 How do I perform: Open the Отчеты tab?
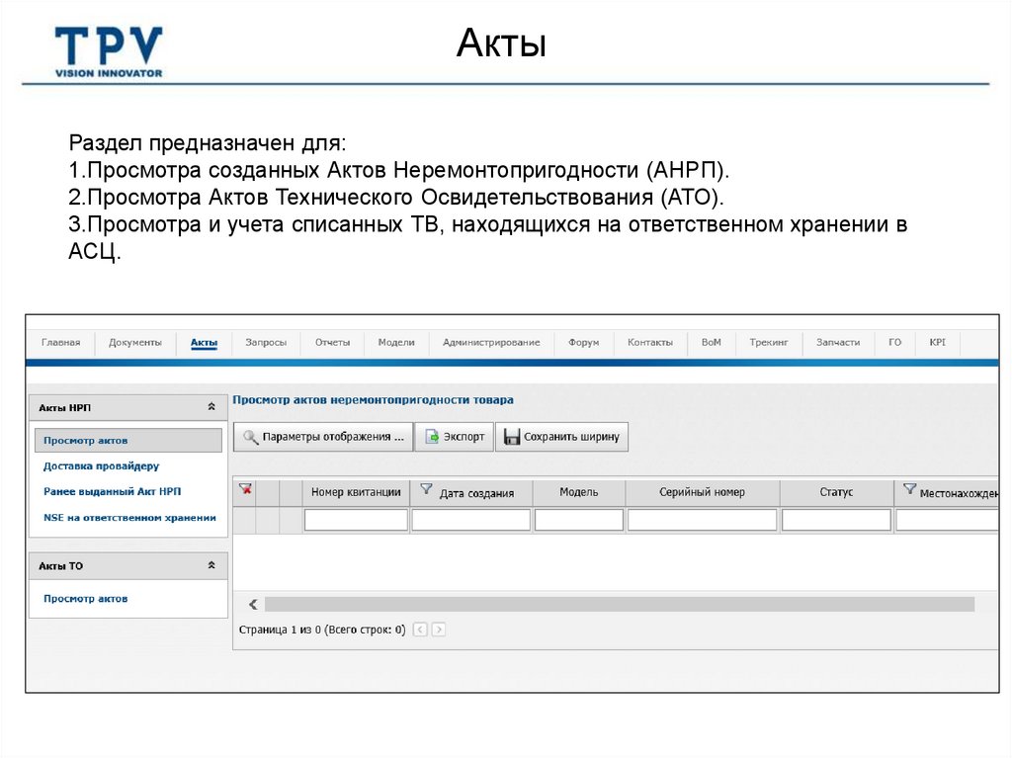(x=332, y=341)
